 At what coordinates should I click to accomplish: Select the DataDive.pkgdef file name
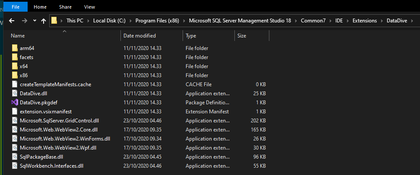[38, 103]
